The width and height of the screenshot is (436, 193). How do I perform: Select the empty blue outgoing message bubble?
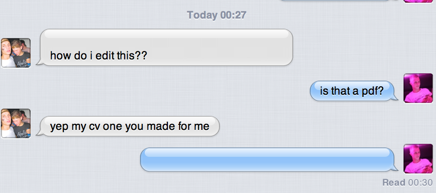click(x=269, y=160)
